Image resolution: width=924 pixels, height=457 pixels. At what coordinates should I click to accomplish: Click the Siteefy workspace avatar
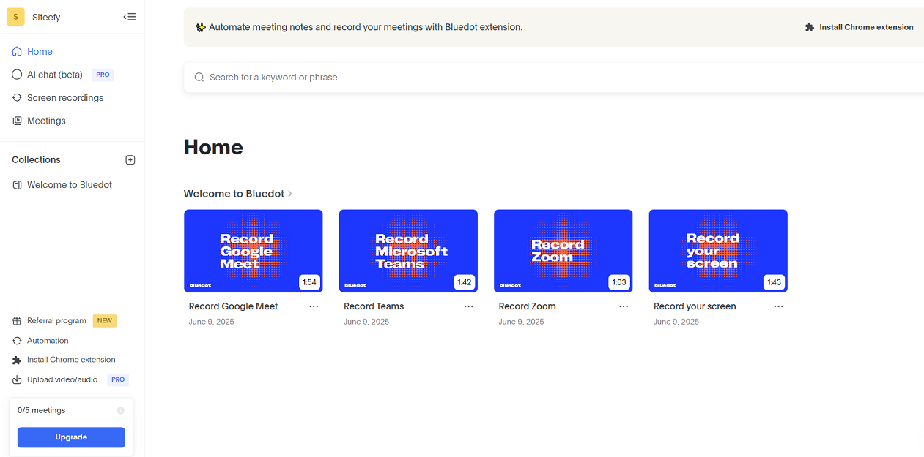(x=15, y=17)
